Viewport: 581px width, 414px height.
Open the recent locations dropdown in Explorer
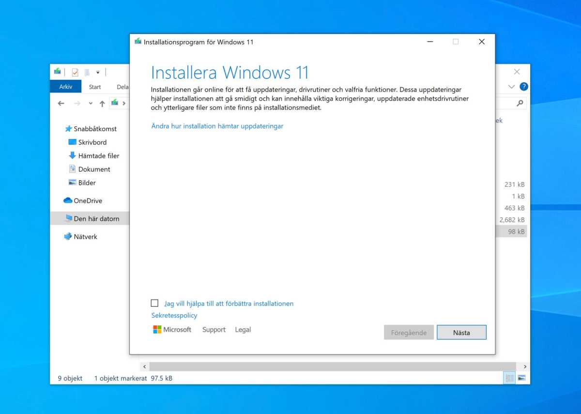(91, 104)
